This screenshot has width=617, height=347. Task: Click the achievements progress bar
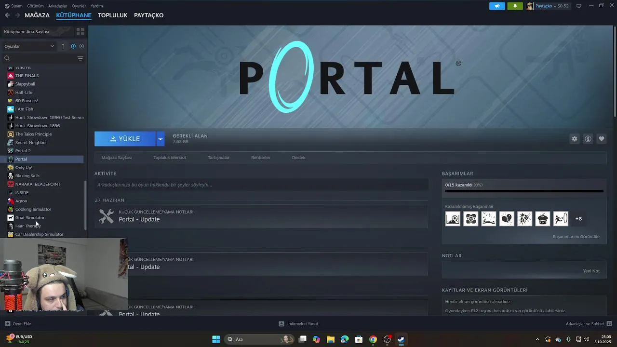click(524, 191)
